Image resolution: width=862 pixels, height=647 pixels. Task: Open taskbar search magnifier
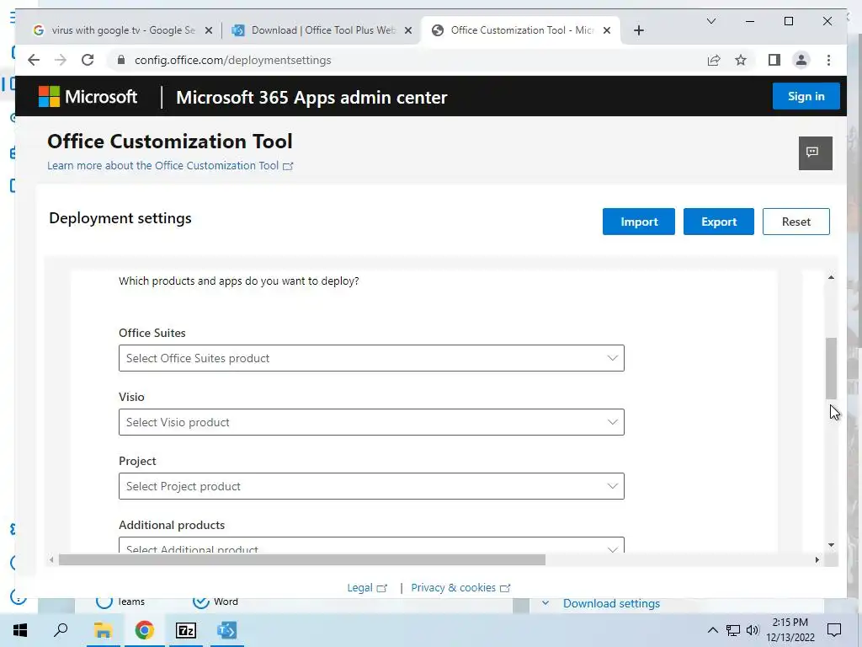(x=61, y=630)
